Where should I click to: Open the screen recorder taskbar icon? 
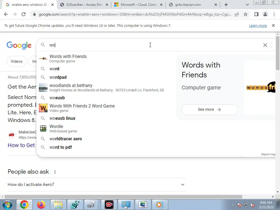(x=109, y=205)
